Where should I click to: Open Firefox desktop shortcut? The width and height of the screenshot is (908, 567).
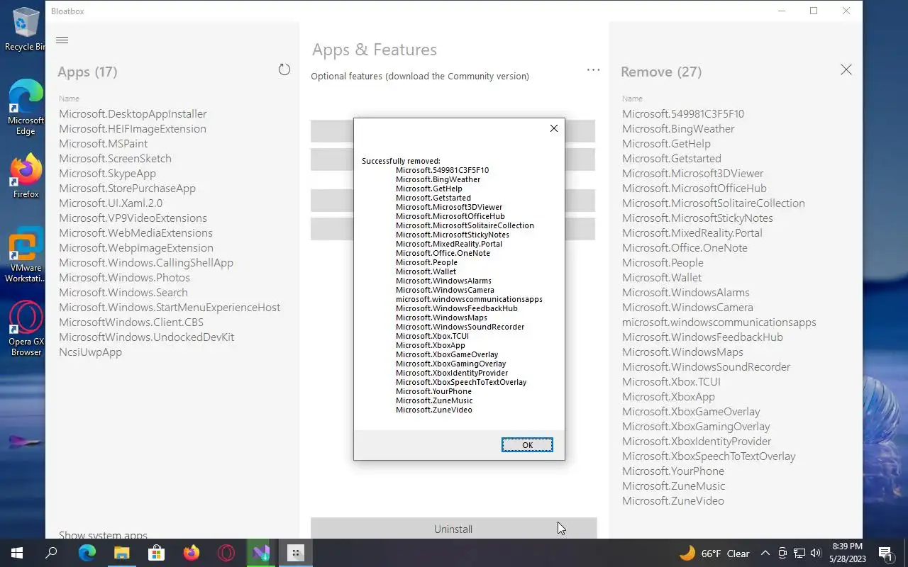(26, 175)
